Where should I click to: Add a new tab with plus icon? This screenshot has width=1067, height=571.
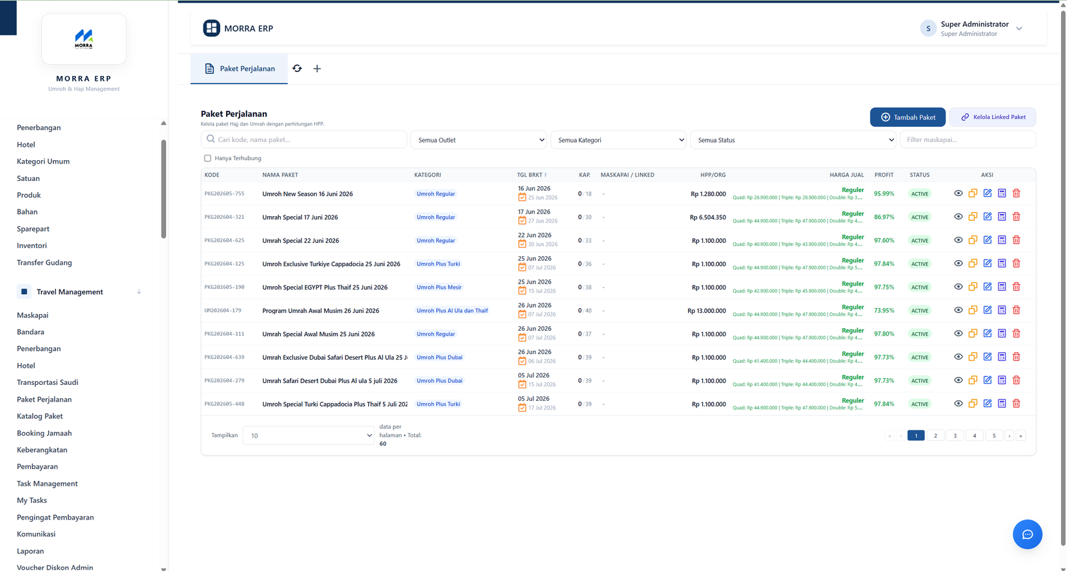pyautogui.click(x=317, y=69)
